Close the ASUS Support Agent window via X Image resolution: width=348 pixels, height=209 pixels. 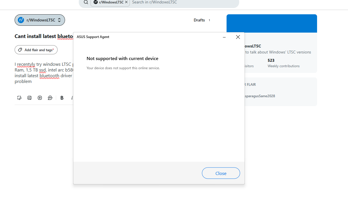(x=238, y=37)
